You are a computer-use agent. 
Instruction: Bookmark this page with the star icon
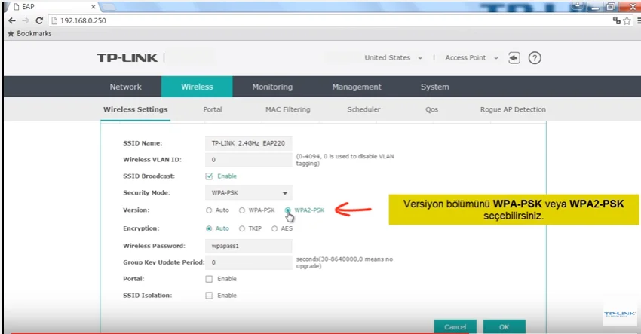point(627,20)
